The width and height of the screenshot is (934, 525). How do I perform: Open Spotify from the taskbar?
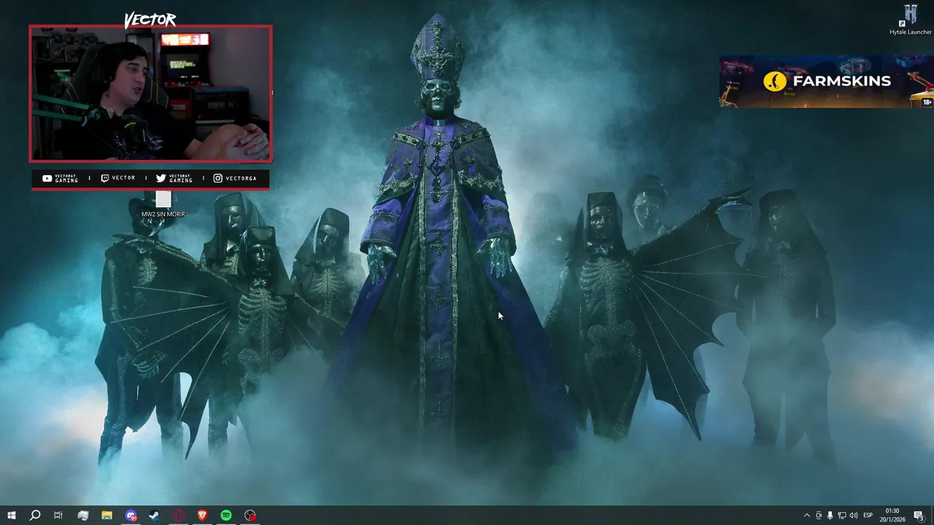[x=226, y=516]
